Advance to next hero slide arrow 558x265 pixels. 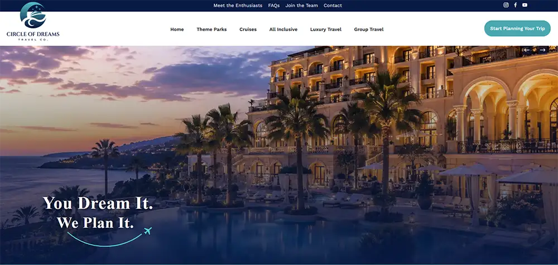tap(542, 50)
